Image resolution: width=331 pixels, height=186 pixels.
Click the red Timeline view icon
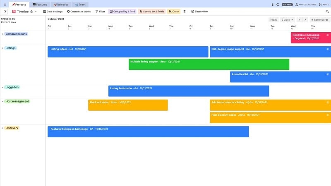coord(14,12)
